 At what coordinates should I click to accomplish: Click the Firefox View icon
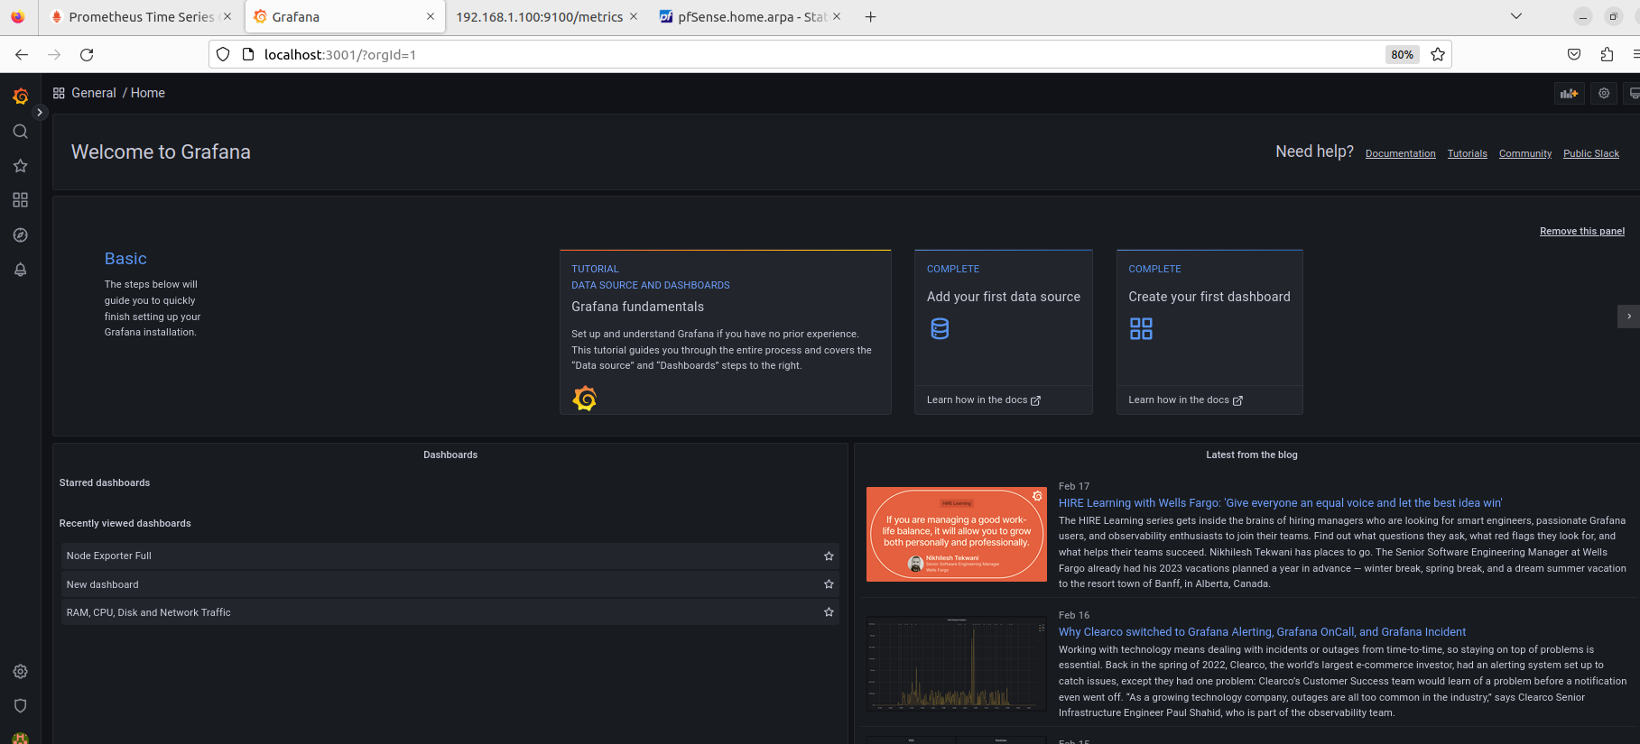(17, 16)
